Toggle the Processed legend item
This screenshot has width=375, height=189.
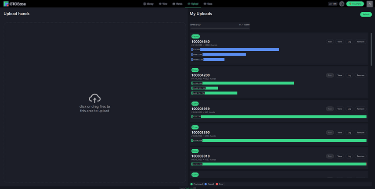click(196, 184)
